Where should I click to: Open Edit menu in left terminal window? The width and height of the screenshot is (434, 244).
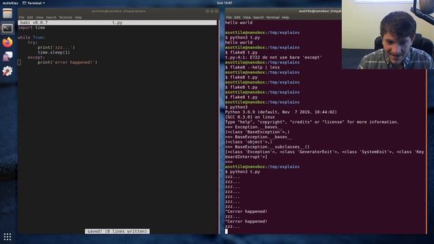point(30,18)
